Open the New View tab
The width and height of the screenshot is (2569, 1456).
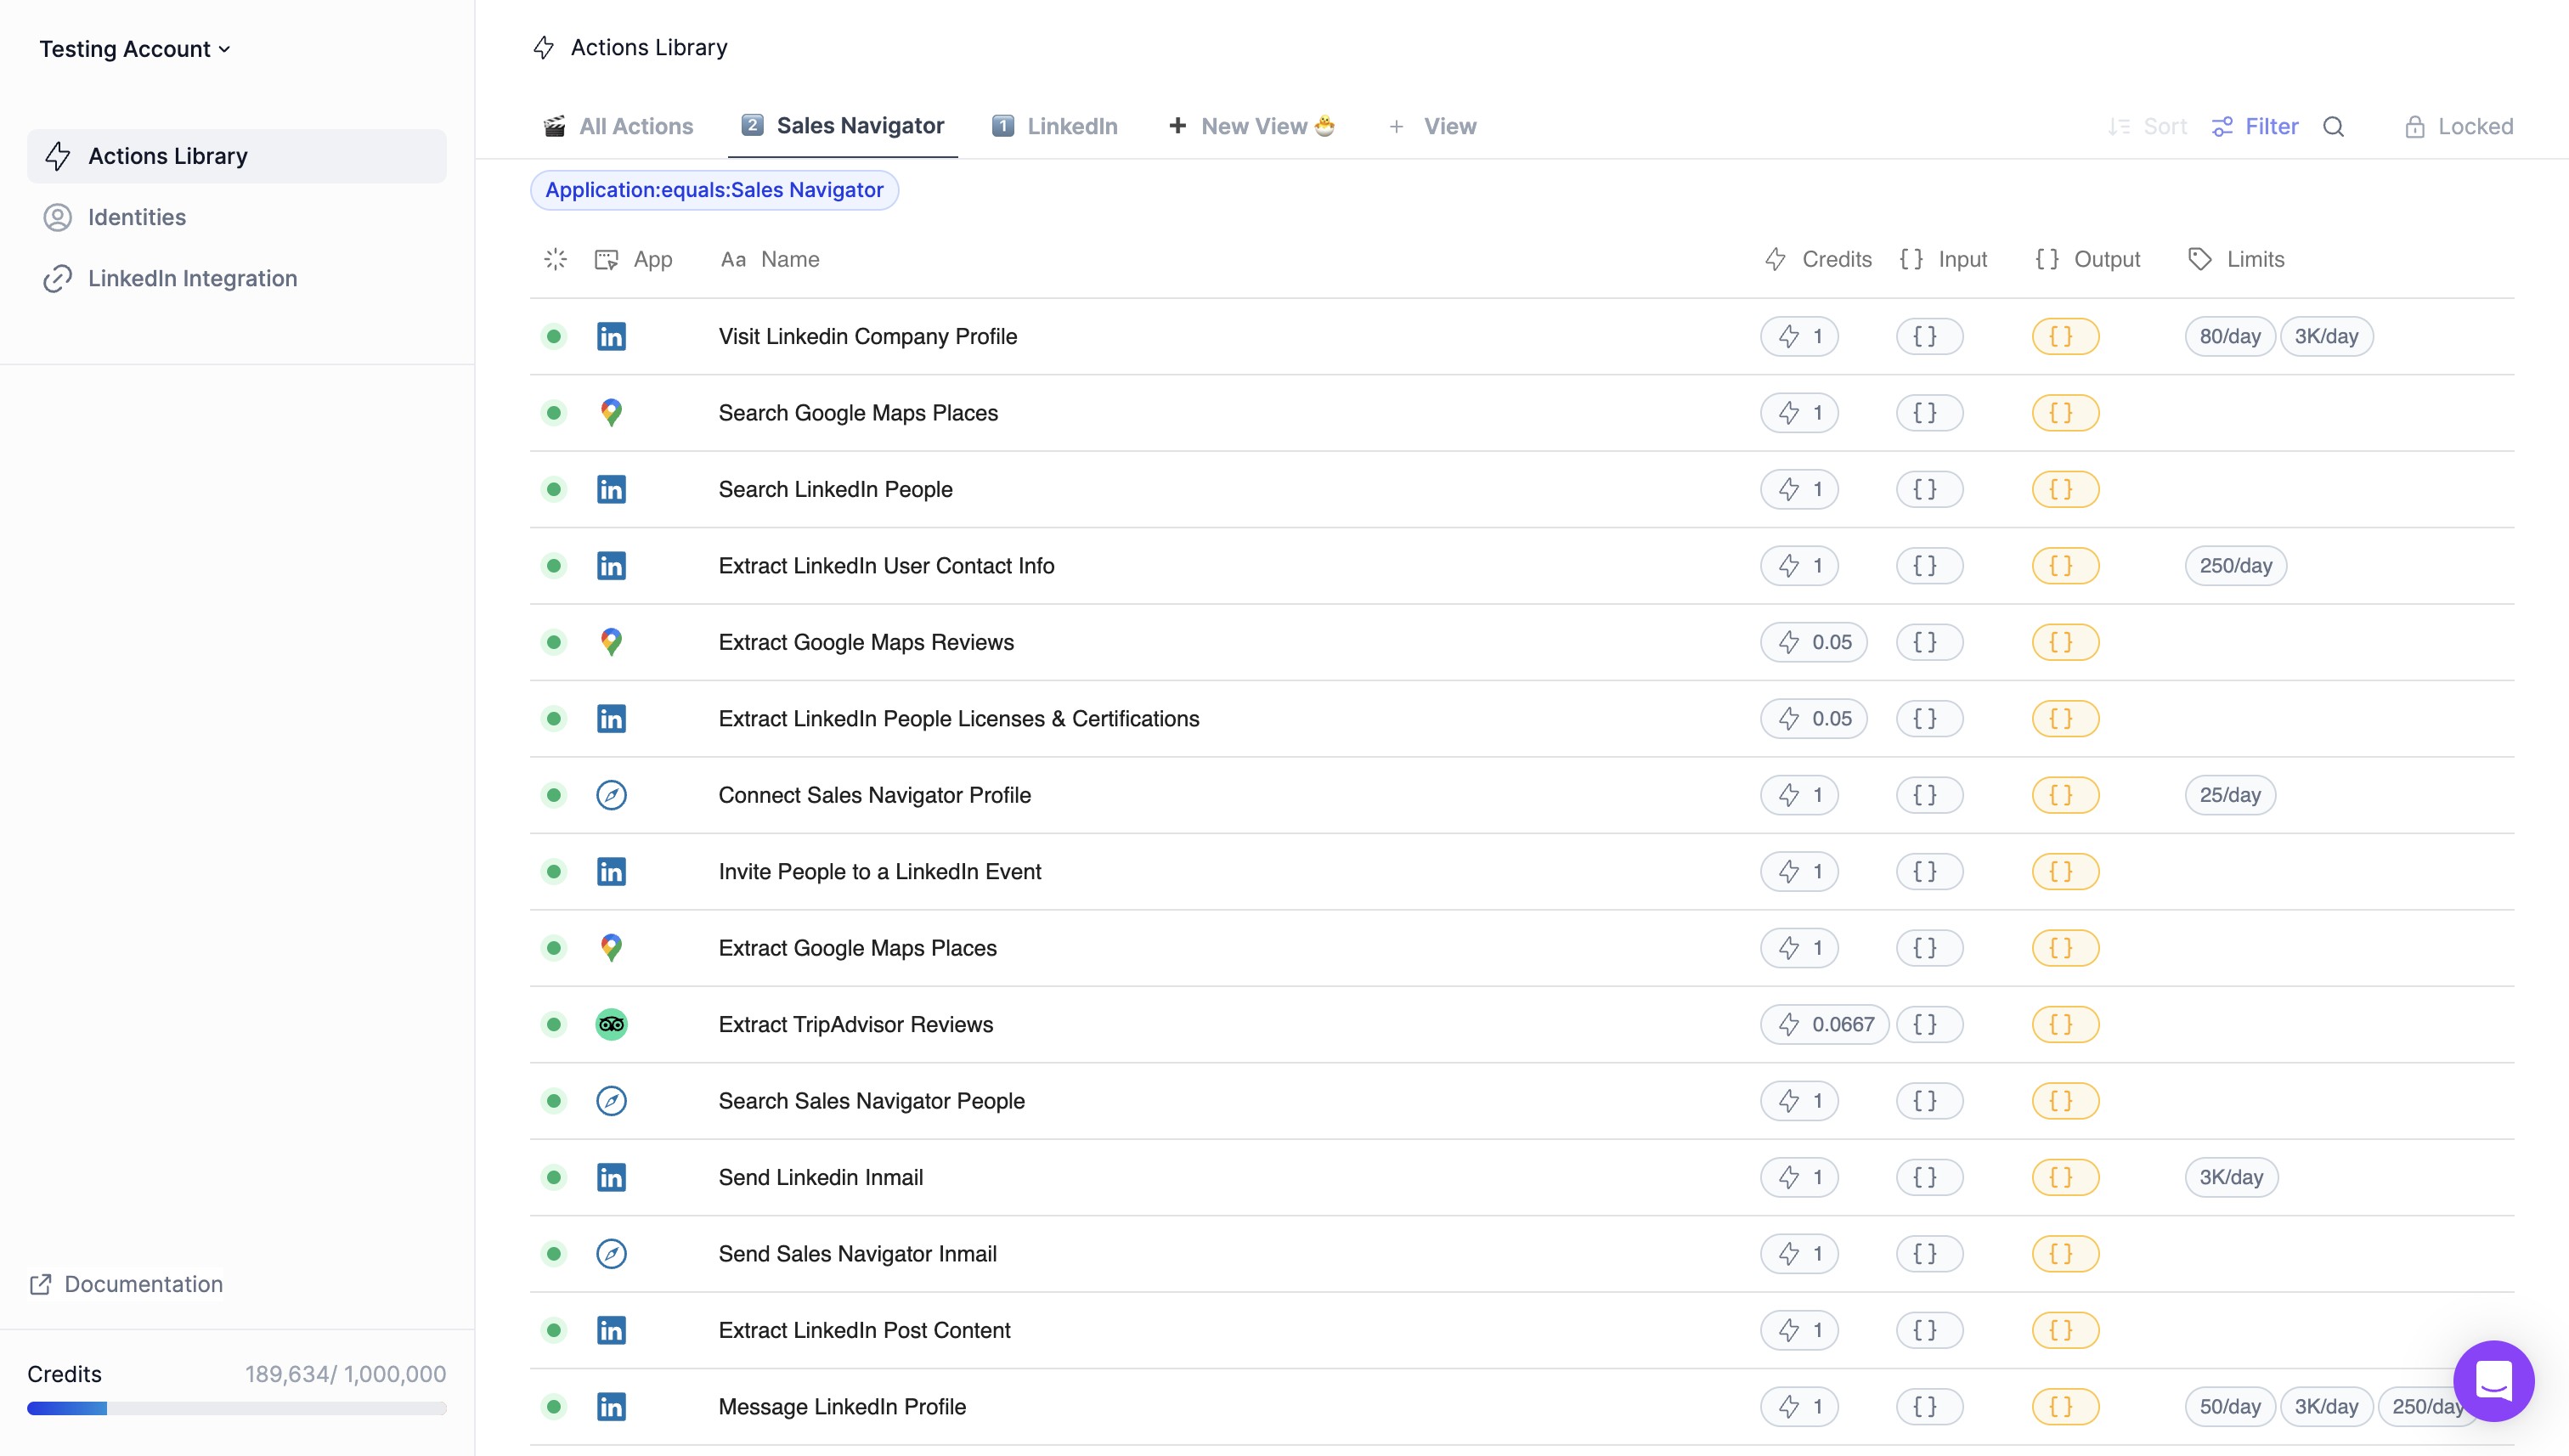[1252, 126]
